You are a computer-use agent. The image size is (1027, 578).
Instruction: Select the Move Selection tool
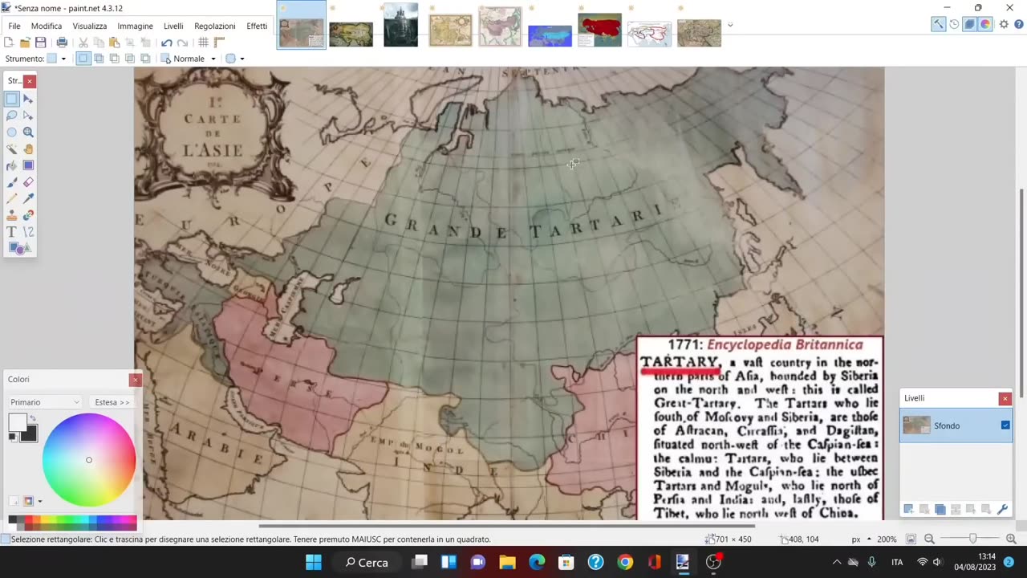(28, 116)
